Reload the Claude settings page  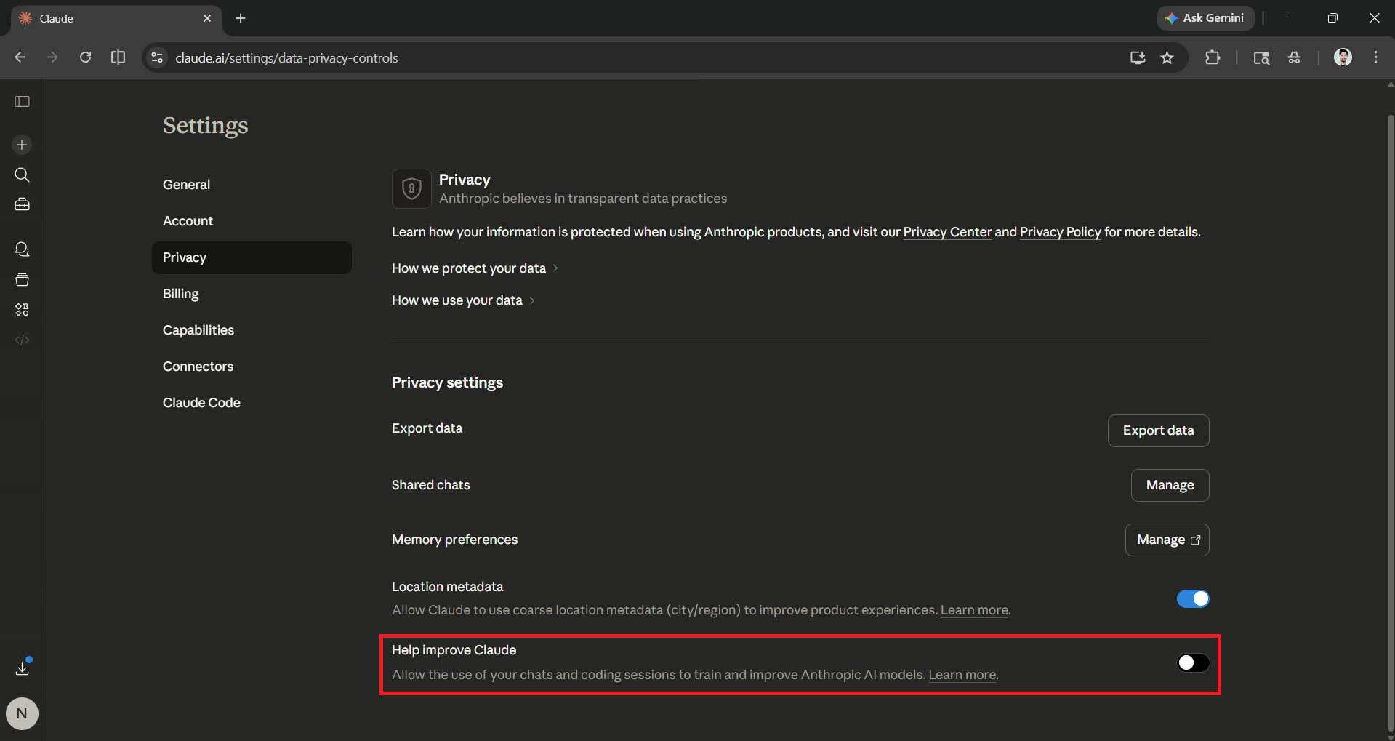pyautogui.click(x=85, y=57)
